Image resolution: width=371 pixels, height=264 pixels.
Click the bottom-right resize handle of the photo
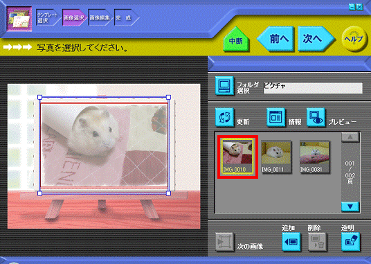(x=168, y=193)
